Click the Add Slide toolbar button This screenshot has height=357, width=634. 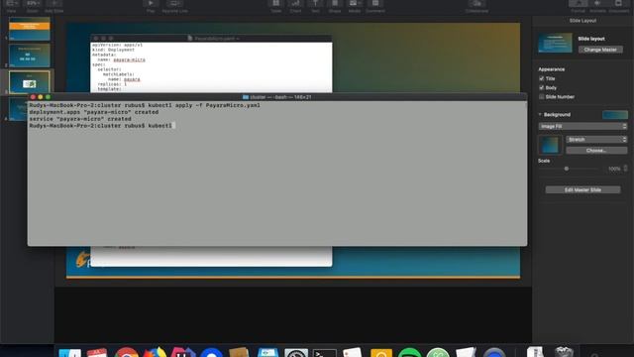(53, 6)
